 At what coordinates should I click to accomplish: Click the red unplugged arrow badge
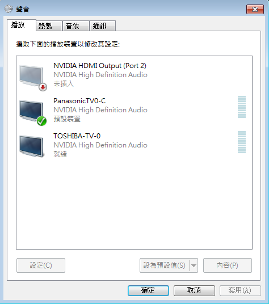pyautogui.click(x=43, y=87)
